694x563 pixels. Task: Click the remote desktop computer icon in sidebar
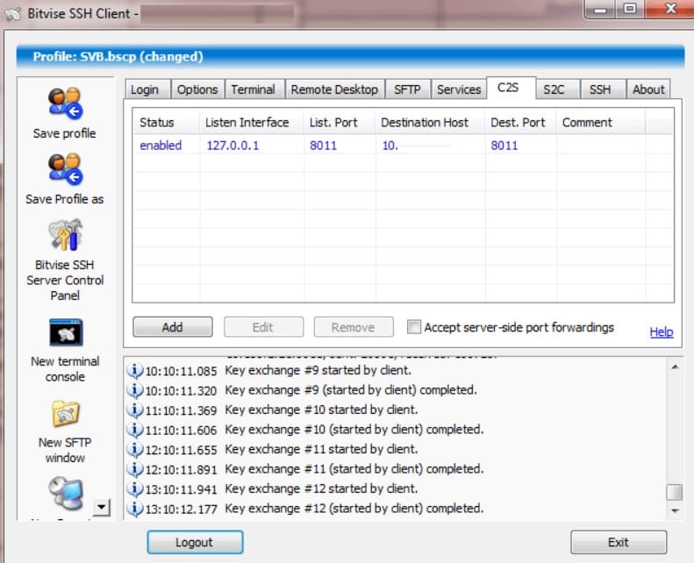pyautogui.click(x=66, y=493)
